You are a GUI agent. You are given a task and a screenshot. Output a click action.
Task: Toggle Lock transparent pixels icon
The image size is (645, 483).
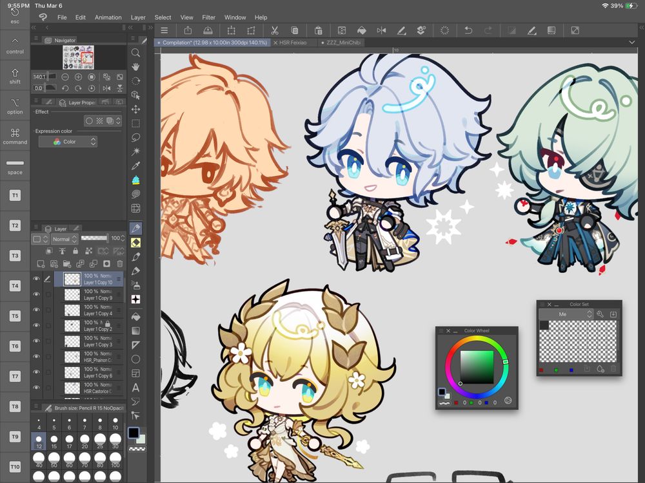[88, 251]
